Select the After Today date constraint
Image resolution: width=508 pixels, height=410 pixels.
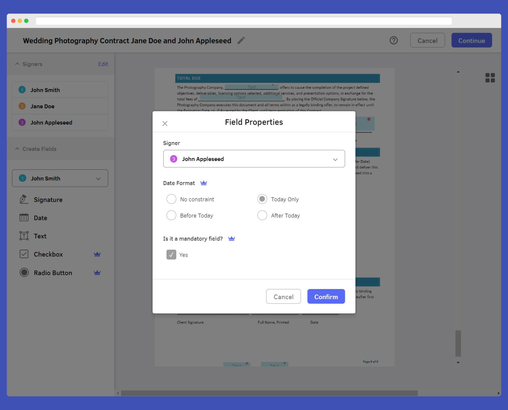pyautogui.click(x=262, y=215)
